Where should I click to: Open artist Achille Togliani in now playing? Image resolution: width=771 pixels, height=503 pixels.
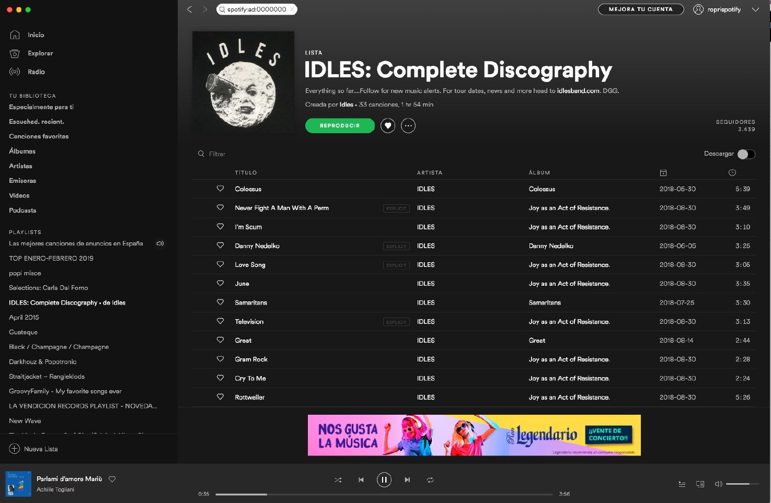55,490
